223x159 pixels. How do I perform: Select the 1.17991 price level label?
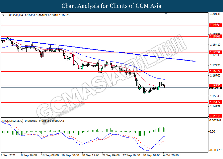pos(215,52)
